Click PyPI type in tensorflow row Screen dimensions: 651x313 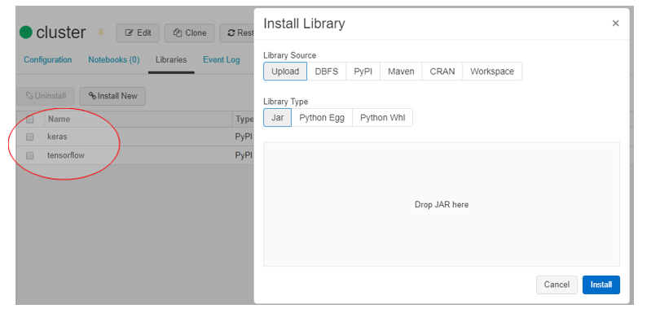244,155
